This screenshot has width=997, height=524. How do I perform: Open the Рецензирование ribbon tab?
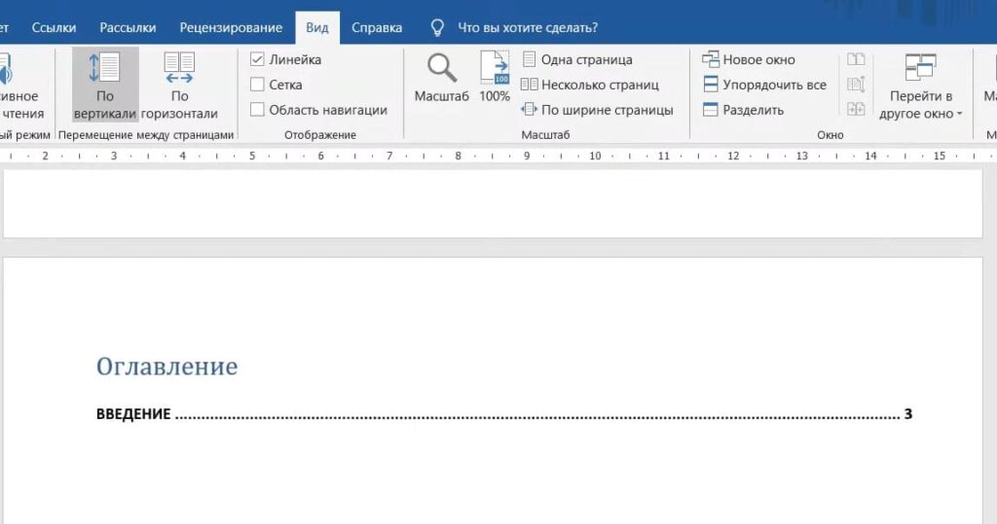coord(231,27)
